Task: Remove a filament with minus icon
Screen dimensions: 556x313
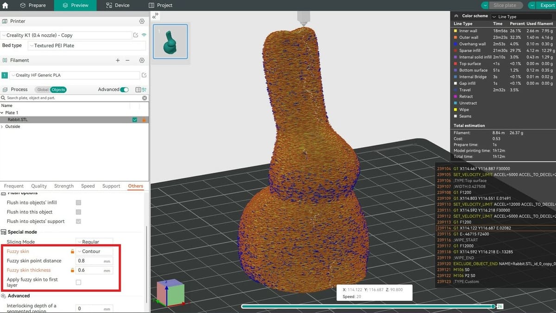Action: pyautogui.click(x=127, y=60)
